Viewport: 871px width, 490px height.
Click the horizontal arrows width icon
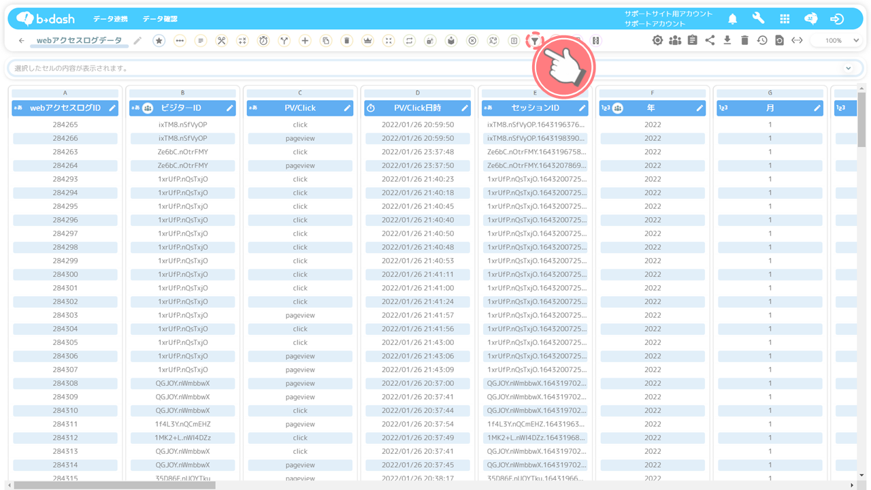coord(797,41)
